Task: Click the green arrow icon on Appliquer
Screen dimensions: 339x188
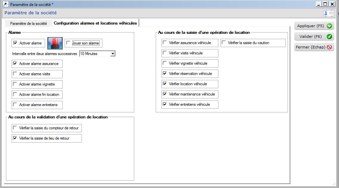Action: click(x=329, y=26)
